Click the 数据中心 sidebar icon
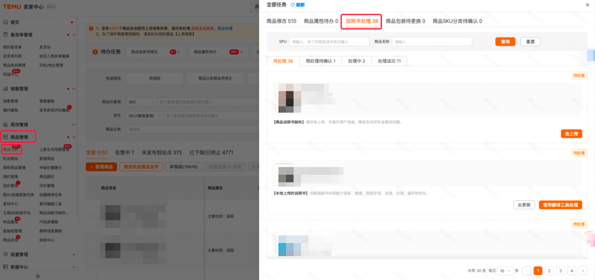Image resolution: width=595 pixels, height=280 pixels. [6, 267]
